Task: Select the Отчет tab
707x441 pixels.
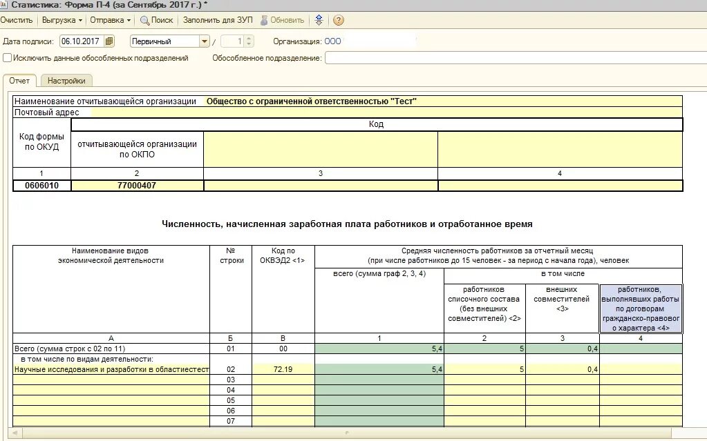Action: 19,81
